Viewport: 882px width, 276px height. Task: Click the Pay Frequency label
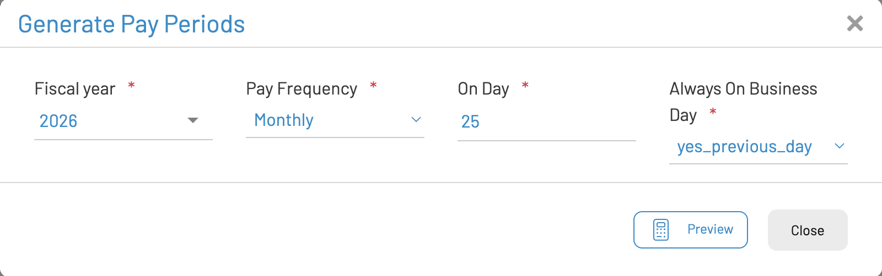click(x=302, y=89)
